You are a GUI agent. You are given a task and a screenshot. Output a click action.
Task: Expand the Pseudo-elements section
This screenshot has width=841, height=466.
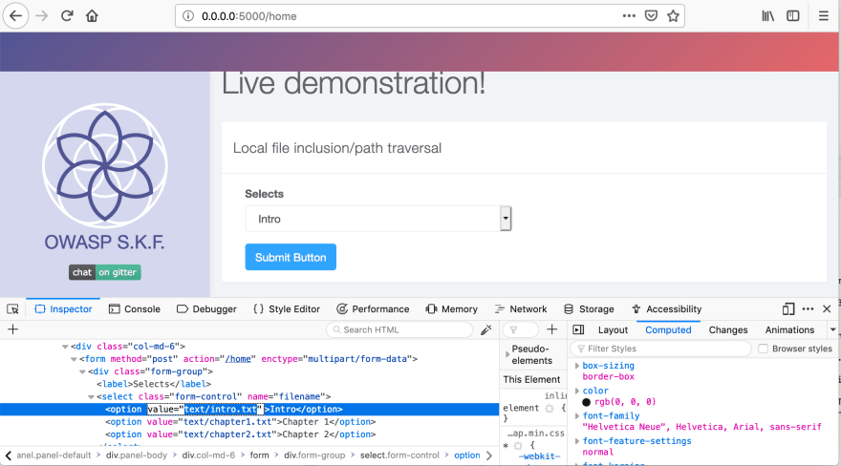(x=507, y=354)
